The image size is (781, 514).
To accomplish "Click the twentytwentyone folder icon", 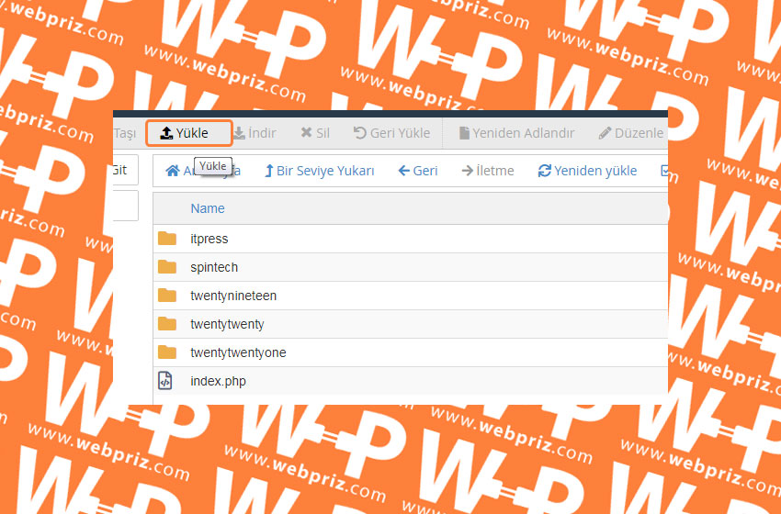I will [167, 352].
